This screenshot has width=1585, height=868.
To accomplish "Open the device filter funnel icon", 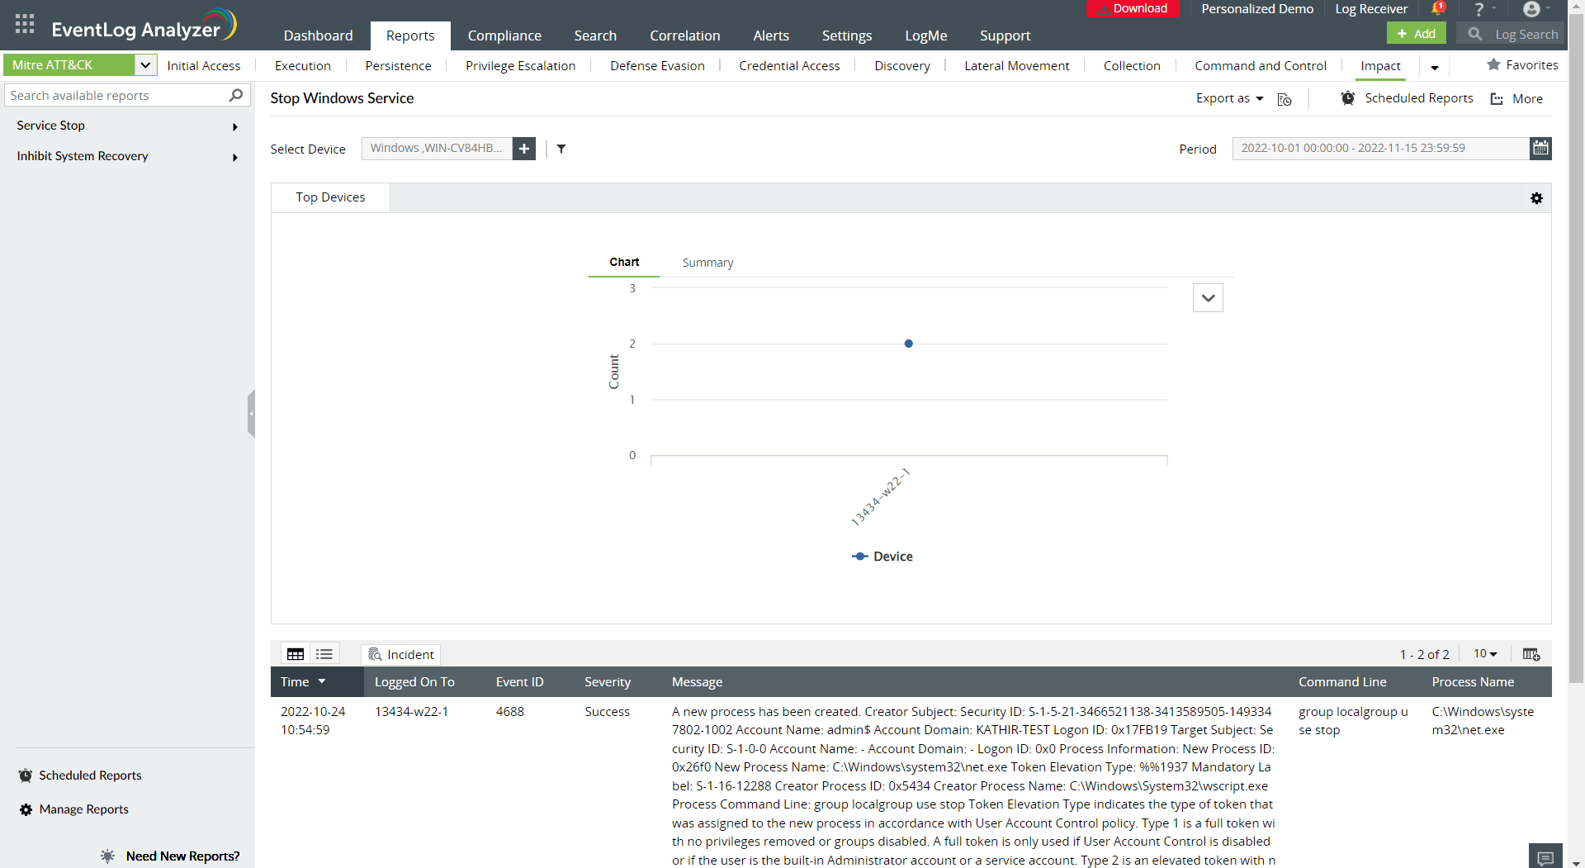I will click(x=561, y=149).
